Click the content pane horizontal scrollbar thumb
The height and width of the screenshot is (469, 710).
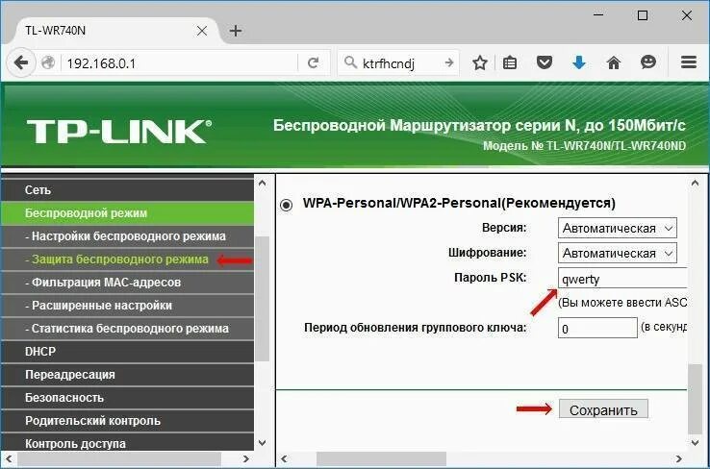coord(381,459)
